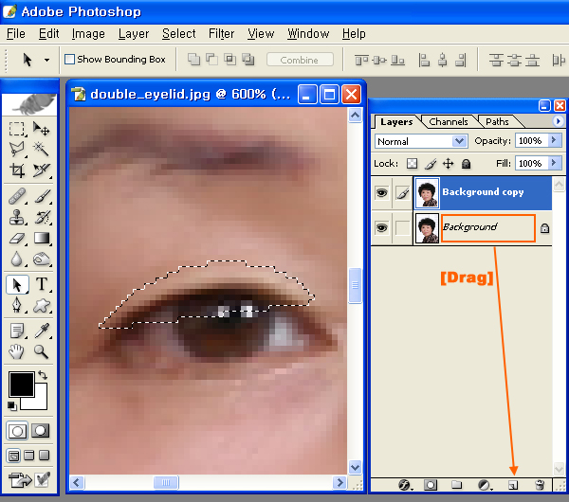This screenshot has width=569, height=502.
Task: Select the Rectangular Marquee tool
Action: [x=17, y=128]
